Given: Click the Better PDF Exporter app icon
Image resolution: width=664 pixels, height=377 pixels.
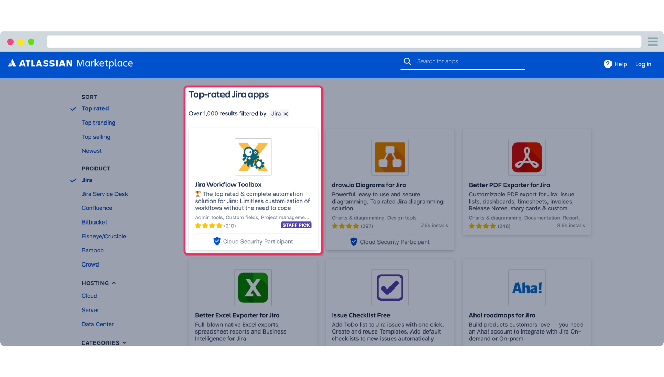Looking at the screenshot, I should (x=527, y=157).
